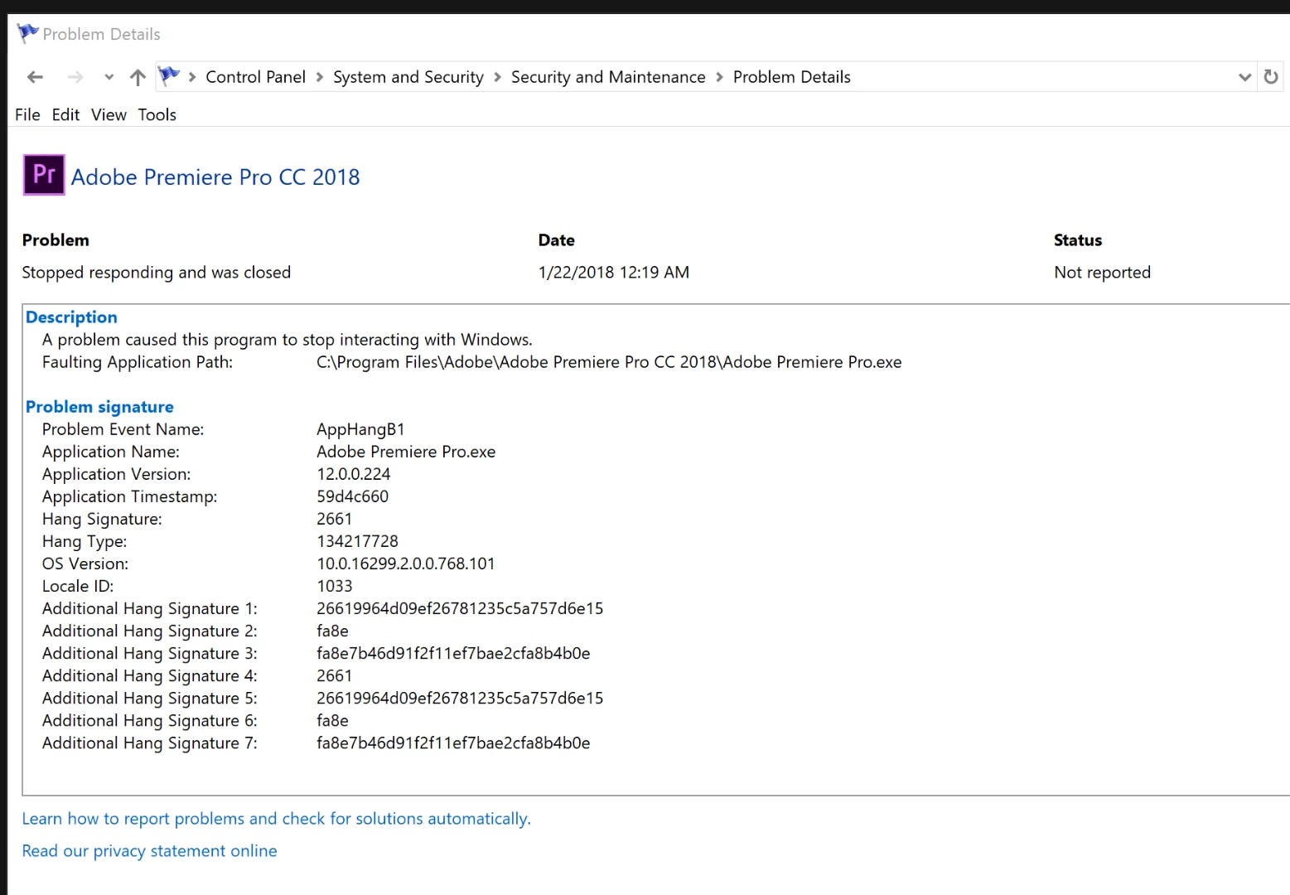
Task: Expand chevron after Control Panel breadcrumb
Action: pos(319,77)
